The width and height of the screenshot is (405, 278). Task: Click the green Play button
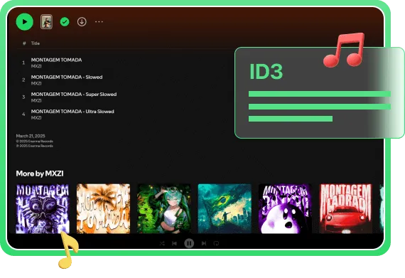(x=25, y=22)
